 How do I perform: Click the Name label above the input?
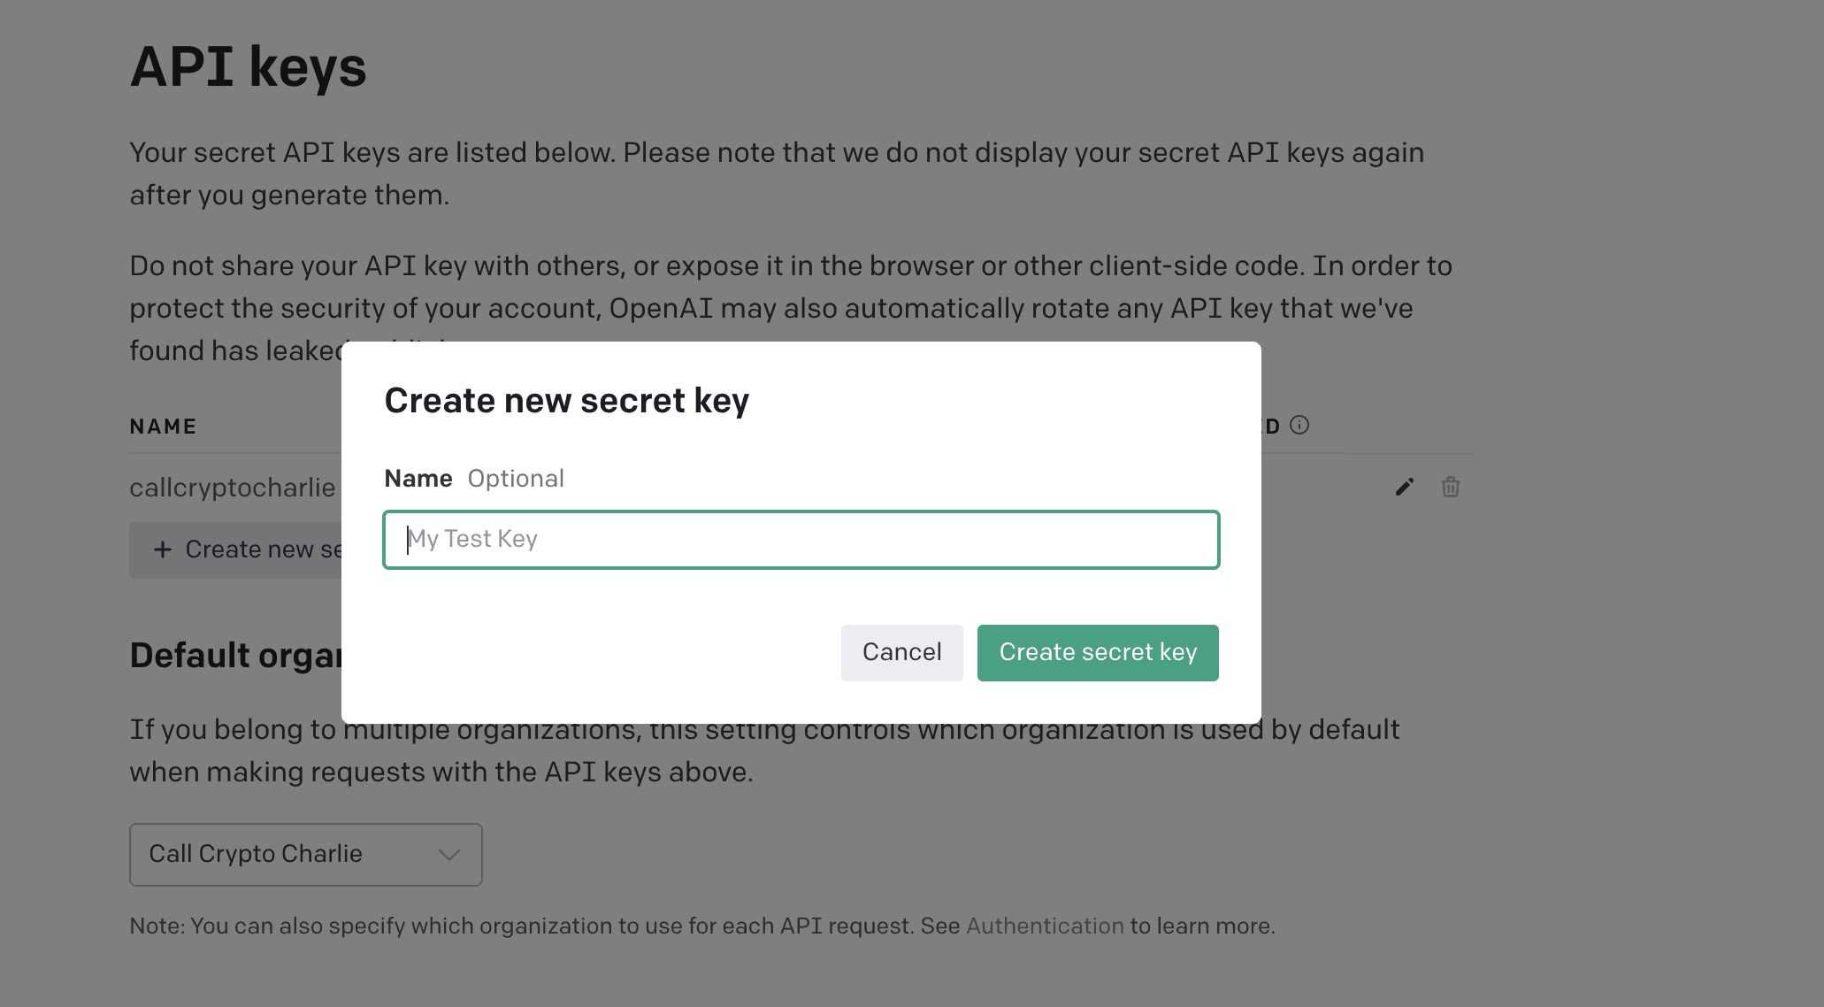click(x=418, y=479)
